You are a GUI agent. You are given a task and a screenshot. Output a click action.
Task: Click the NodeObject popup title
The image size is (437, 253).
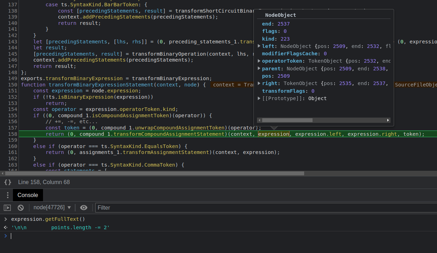point(281,15)
